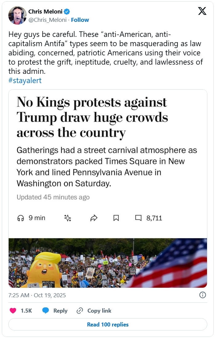
Task: Open the @Chris_Meloni handle link
Action: pyautogui.click(x=48, y=20)
